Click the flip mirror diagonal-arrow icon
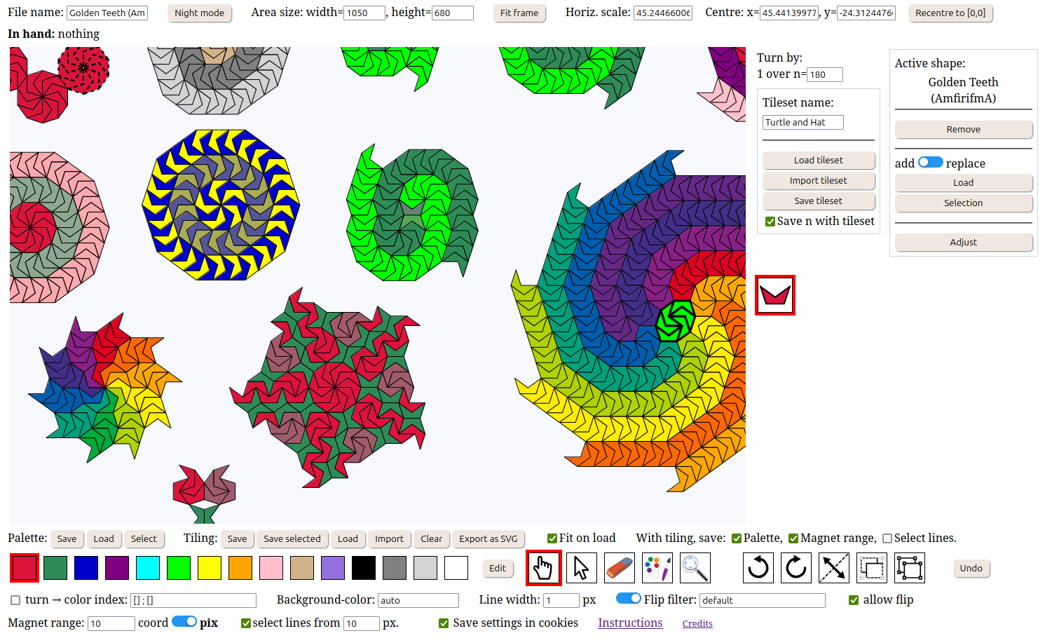 click(x=833, y=568)
